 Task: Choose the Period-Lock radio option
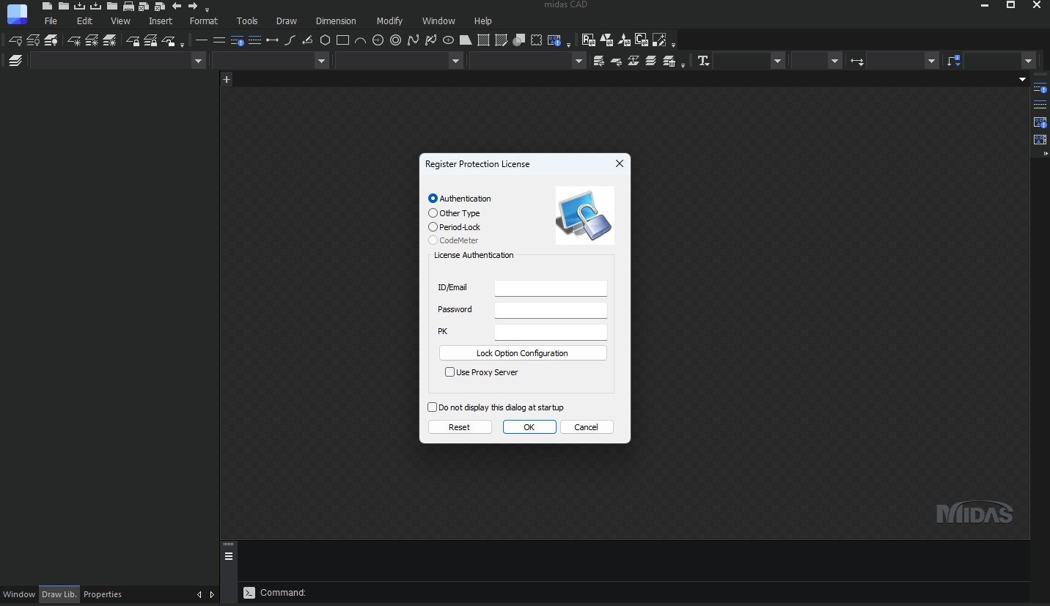coord(433,227)
